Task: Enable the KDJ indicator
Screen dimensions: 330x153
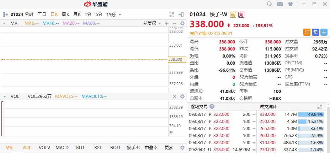Action: tap(80, 148)
